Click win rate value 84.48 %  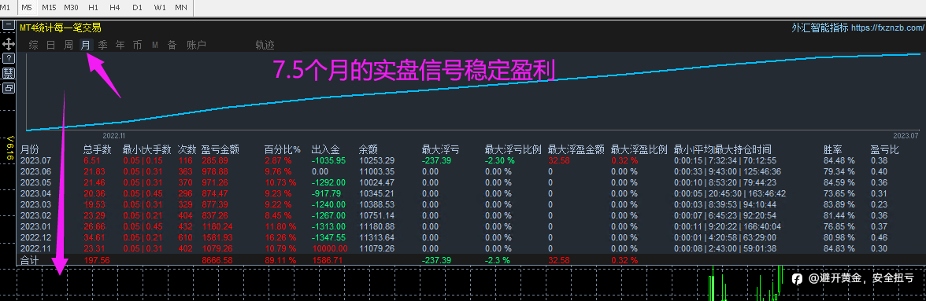tap(839, 160)
